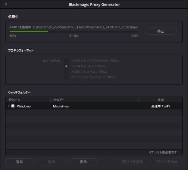Select H.265 10-bit 4:2:0 1080p option
The image size is (188, 170).
pyautogui.click(x=66, y=72)
